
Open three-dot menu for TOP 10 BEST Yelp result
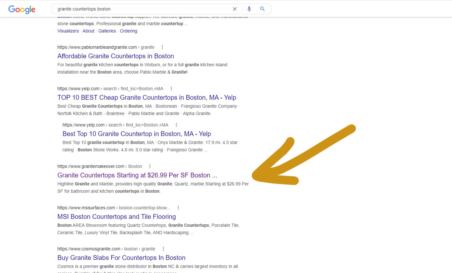(x=171, y=89)
